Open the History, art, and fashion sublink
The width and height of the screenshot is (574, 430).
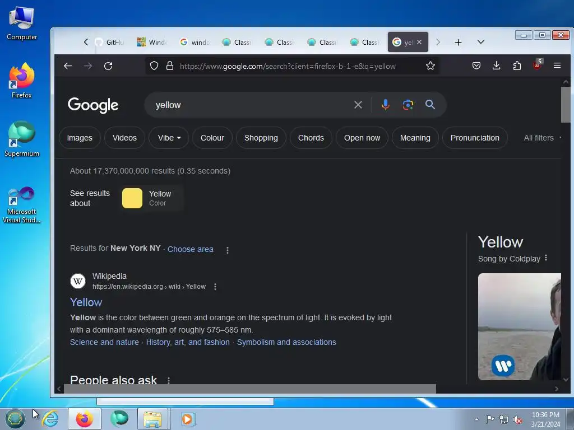tap(188, 342)
